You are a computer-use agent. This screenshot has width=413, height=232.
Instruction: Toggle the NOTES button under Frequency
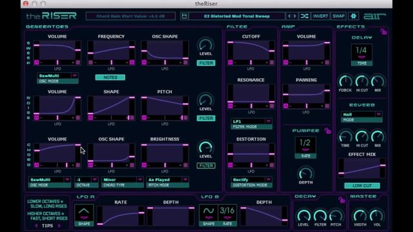pos(110,77)
